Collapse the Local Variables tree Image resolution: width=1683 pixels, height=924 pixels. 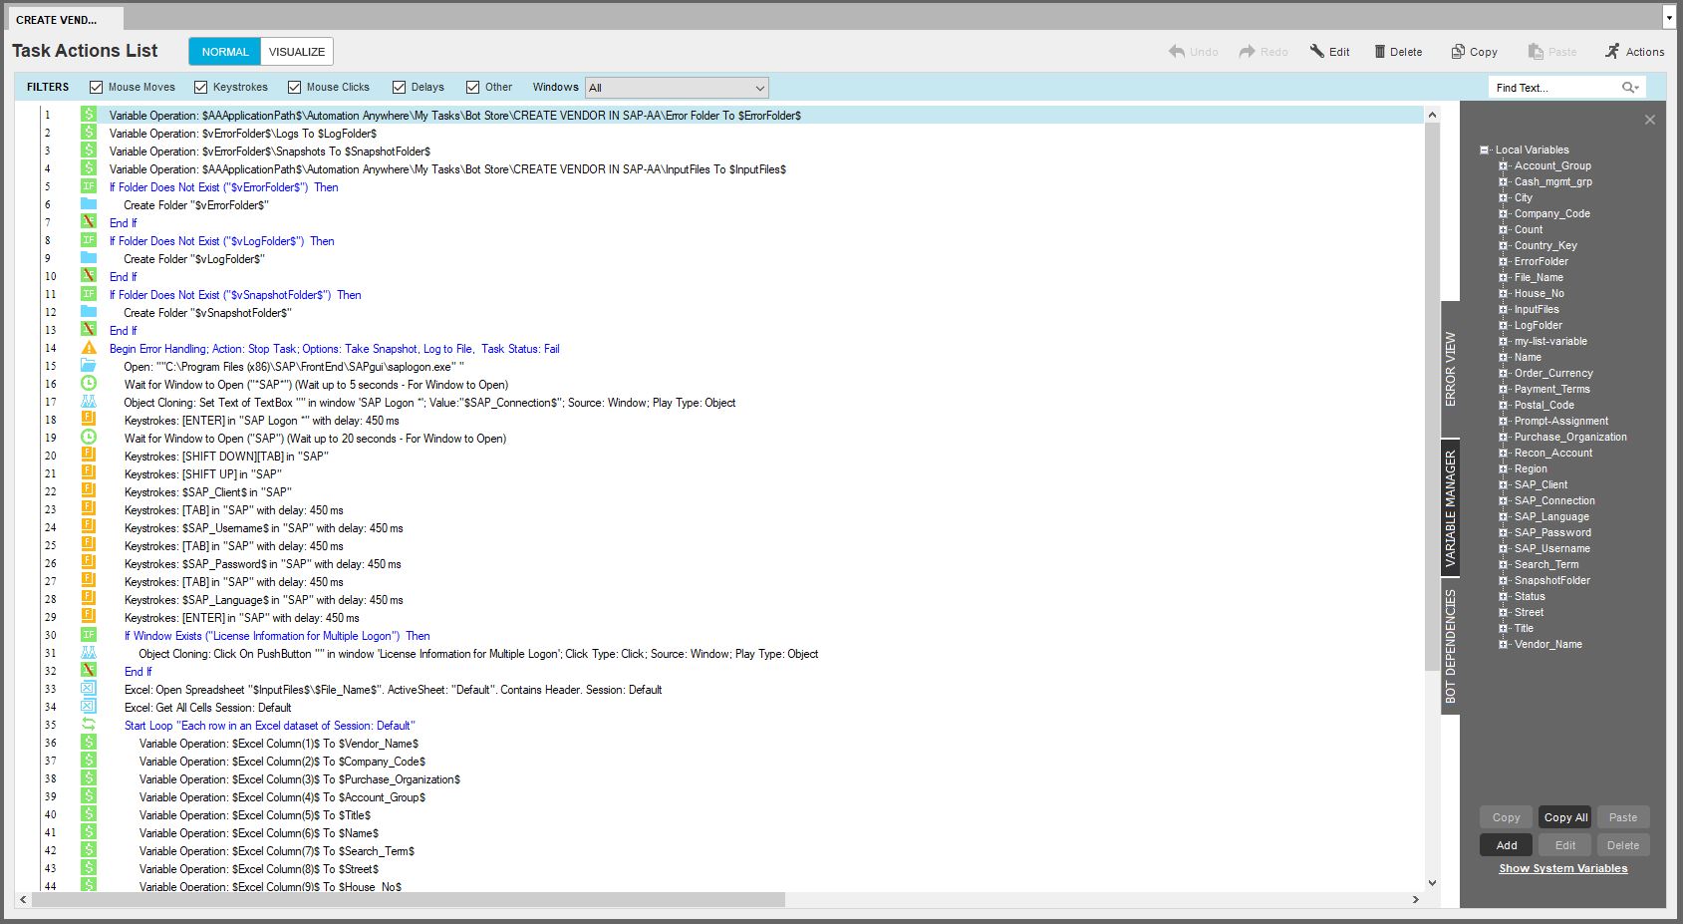pyautogui.click(x=1485, y=150)
